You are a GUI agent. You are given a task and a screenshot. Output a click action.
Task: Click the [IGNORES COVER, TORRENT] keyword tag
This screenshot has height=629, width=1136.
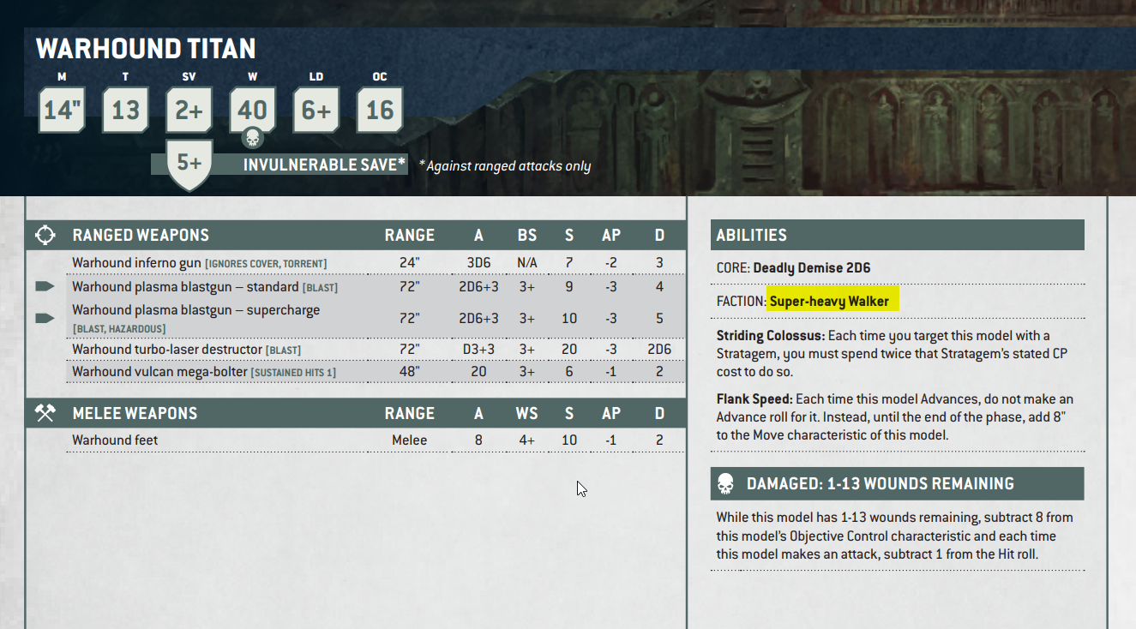(266, 263)
